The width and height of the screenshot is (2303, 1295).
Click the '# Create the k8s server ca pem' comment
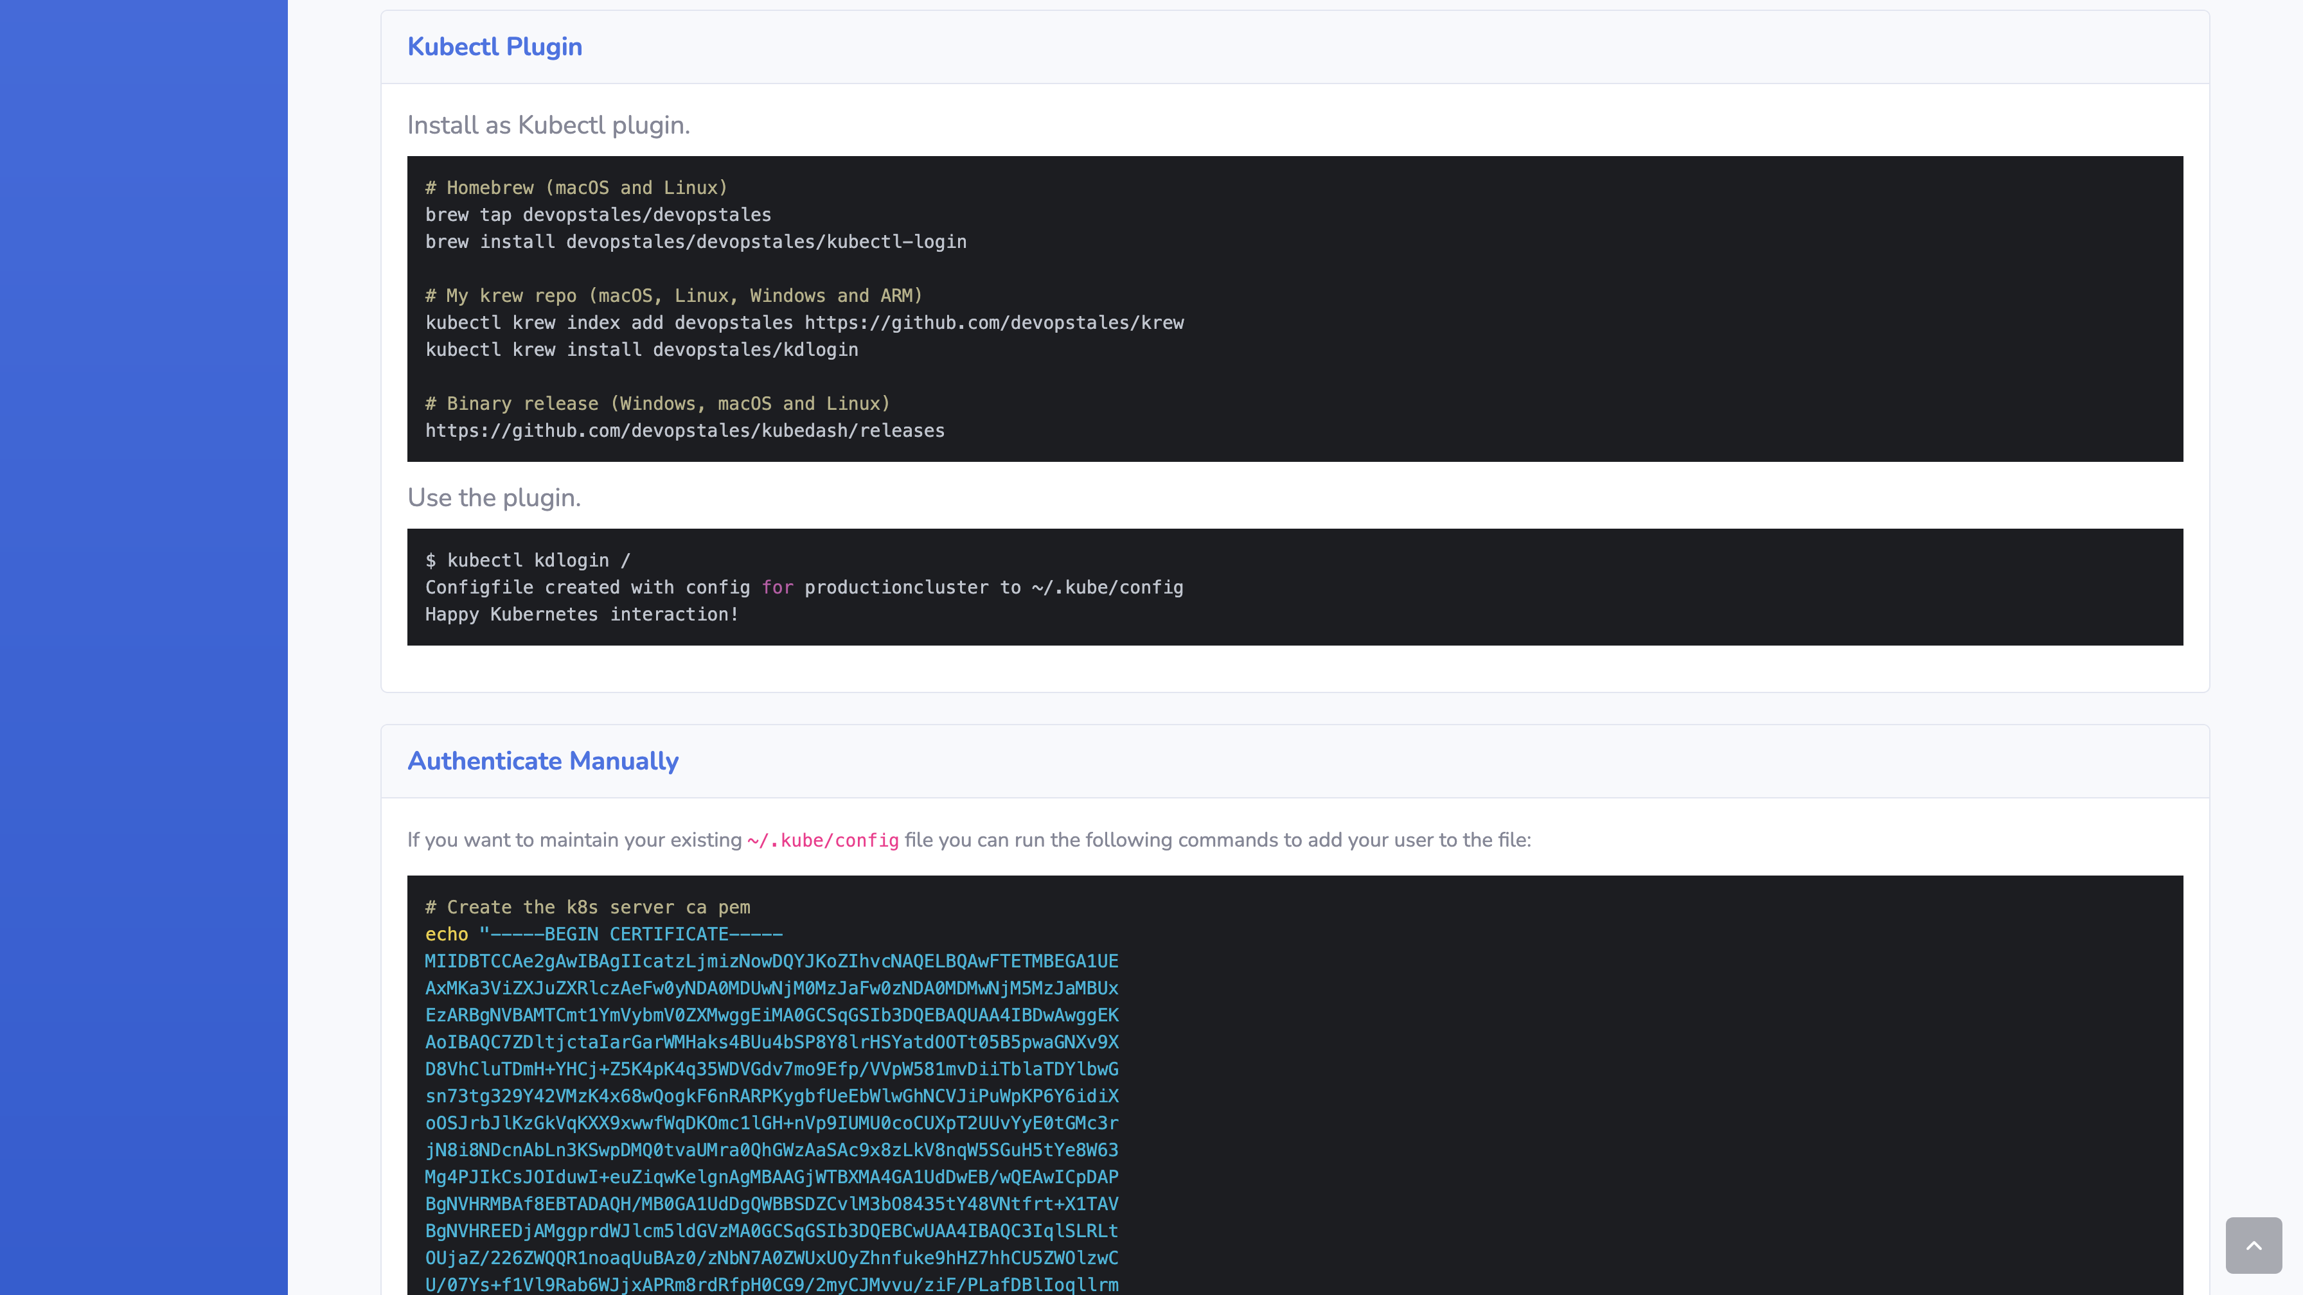tap(587, 907)
